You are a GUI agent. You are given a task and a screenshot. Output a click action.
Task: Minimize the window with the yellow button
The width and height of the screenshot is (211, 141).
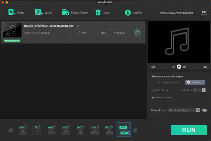[7, 2]
